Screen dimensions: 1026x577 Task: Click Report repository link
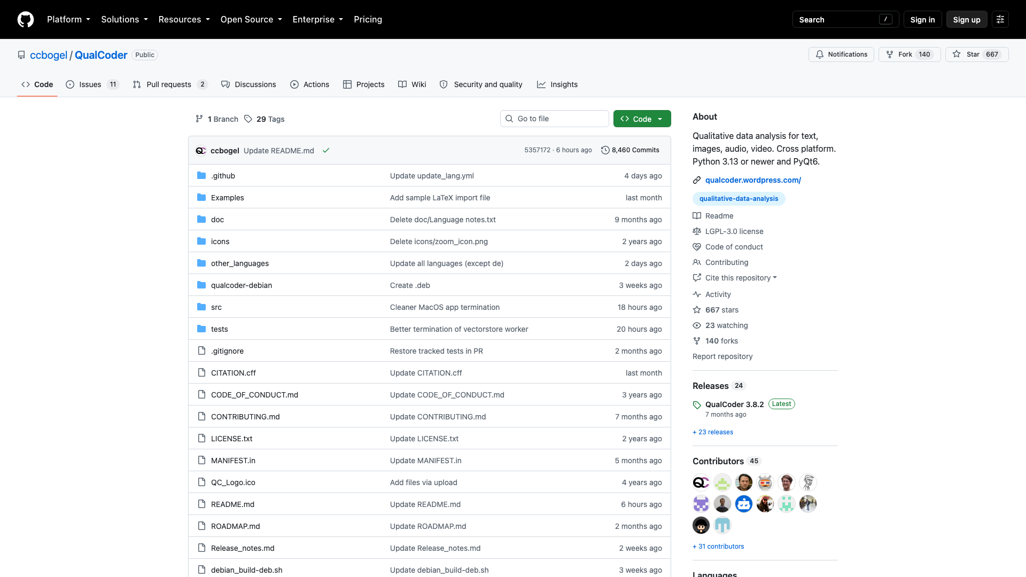[x=722, y=356]
